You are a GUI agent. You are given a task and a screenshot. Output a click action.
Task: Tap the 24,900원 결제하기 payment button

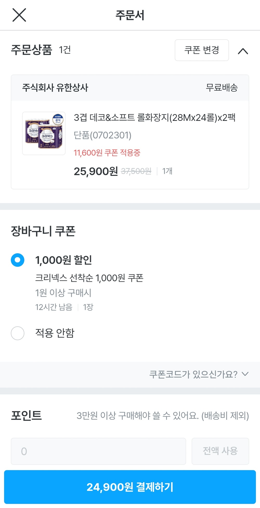[130, 487]
